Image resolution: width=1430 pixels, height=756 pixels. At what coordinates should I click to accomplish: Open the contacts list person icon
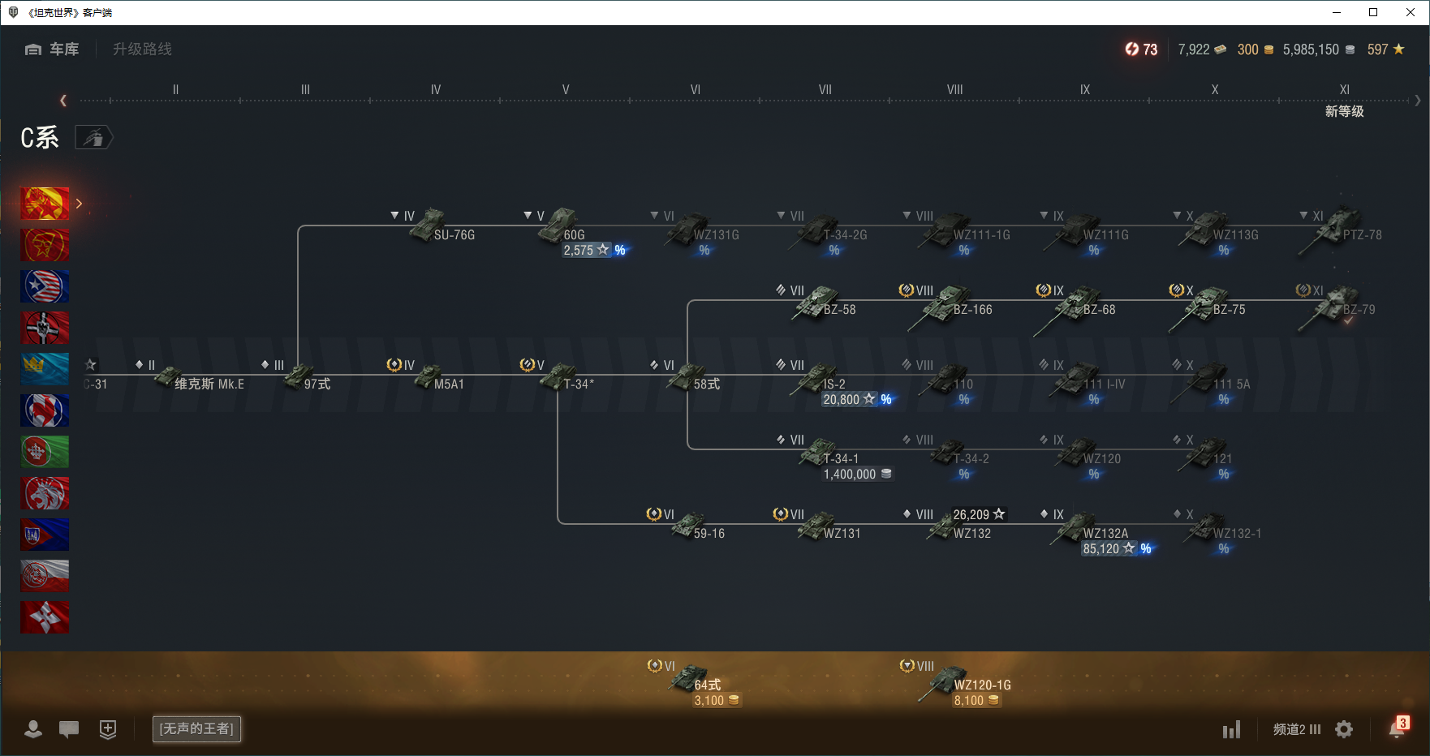click(x=33, y=729)
